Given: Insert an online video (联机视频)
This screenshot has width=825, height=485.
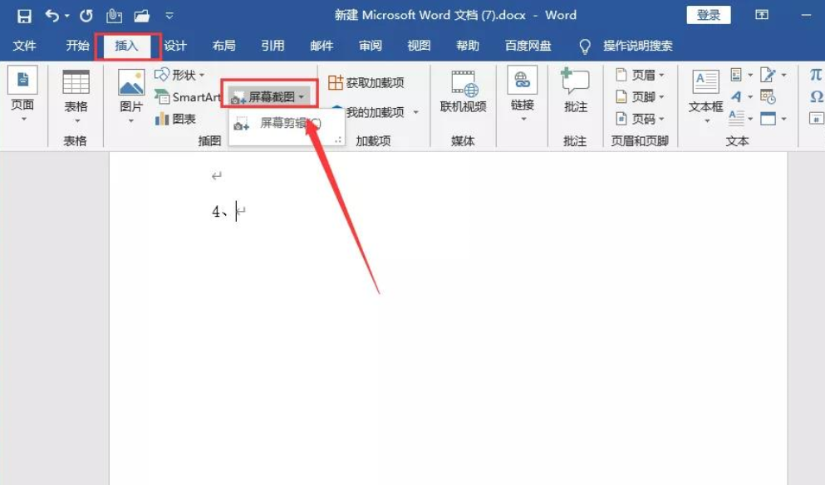Looking at the screenshot, I should point(463,92).
